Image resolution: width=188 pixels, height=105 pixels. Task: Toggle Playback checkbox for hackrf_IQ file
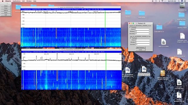[x=130, y=27]
